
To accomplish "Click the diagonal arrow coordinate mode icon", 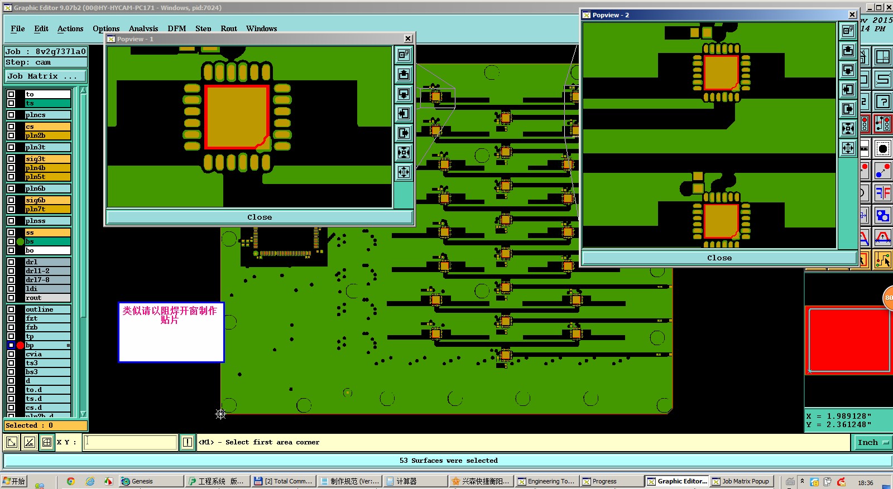I will click(12, 443).
